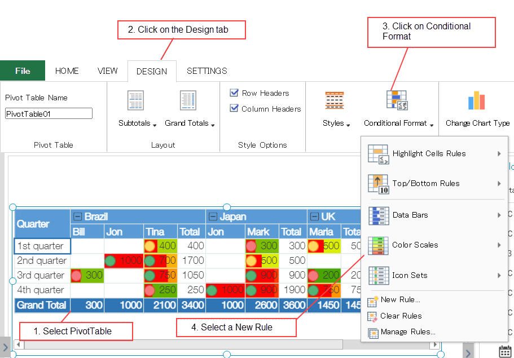
Task: Collapse the Brazil column group
Action: click(x=77, y=216)
